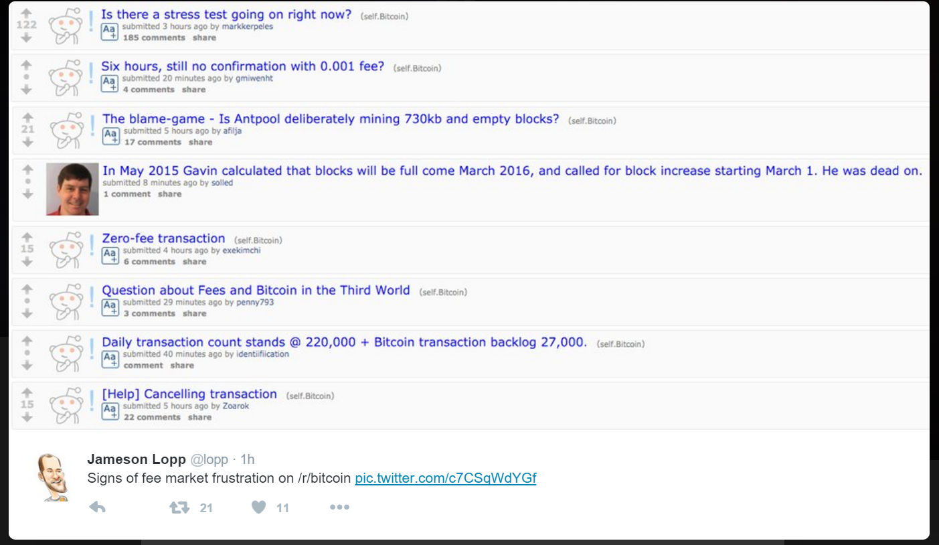
Task: Expand text of Zero-fee transaction post
Action: (110, 255)
